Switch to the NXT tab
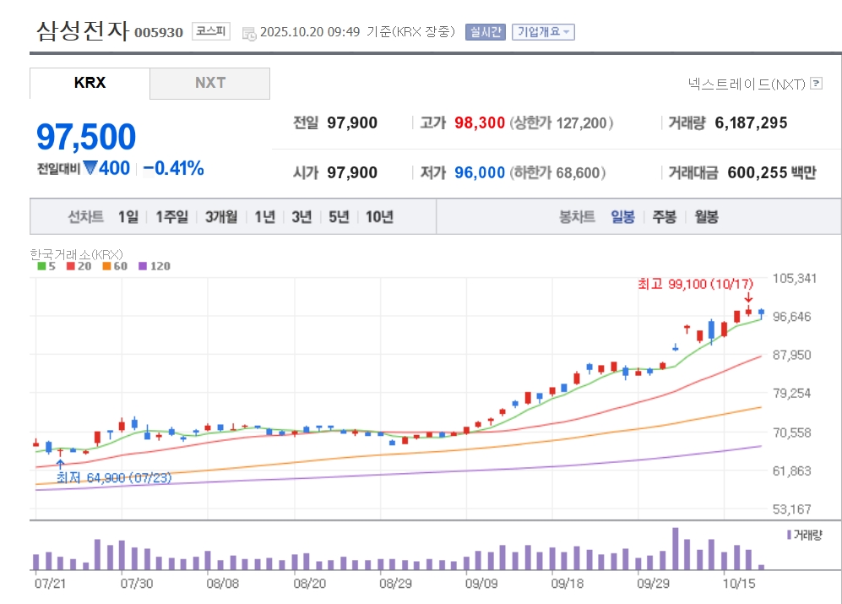This screenshot has width=842, height=604. click(x=209, y=83)
